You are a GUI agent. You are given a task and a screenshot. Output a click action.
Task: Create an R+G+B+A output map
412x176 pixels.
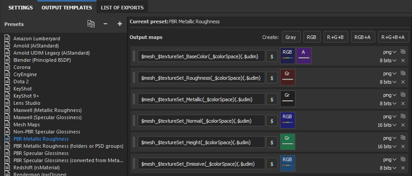pyautogui.click(x=393, y=37)
